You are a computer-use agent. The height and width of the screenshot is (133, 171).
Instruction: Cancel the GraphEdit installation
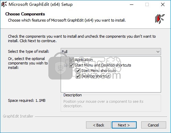point(154,125)
